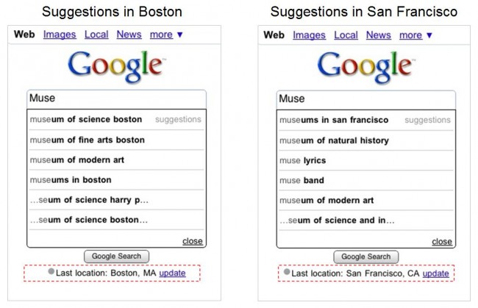
Task: Click the gray location dot beside Boston, MA
Action: (51, 271)
